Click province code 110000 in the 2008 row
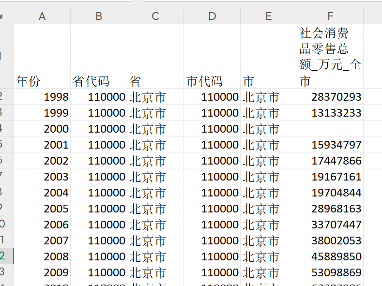Screen dimensions: 382x286 99,256
